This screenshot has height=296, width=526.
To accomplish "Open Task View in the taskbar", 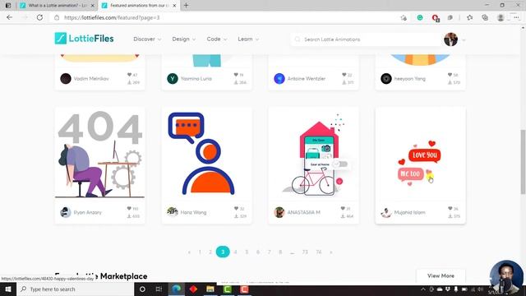I will 159,289.
